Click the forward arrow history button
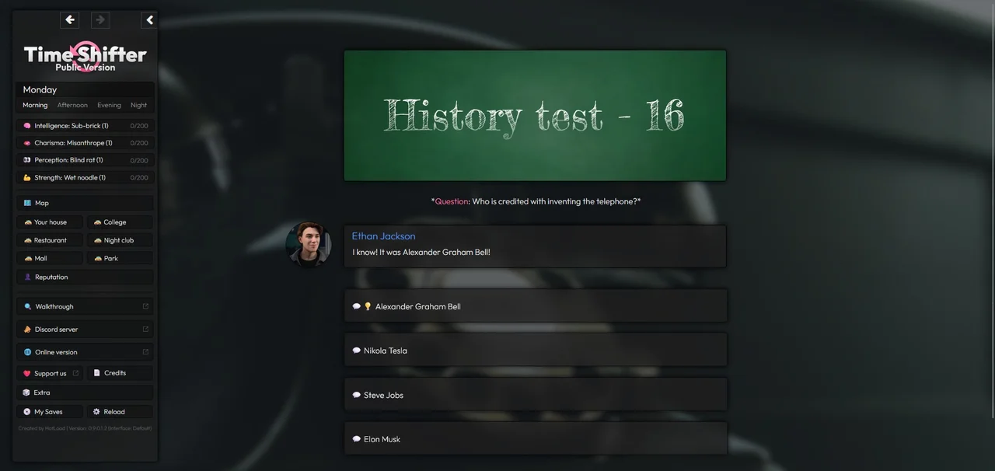 100,19
